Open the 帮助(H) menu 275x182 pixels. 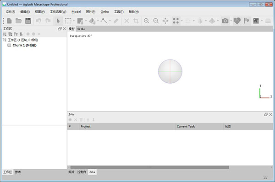134,12
